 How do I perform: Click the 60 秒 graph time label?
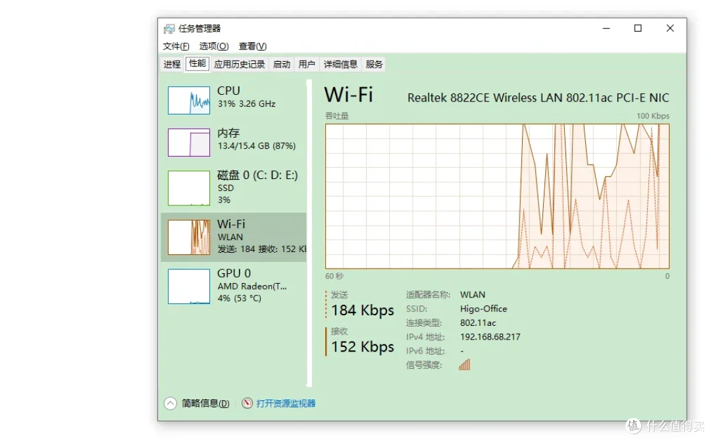click(x=334, y=276)
